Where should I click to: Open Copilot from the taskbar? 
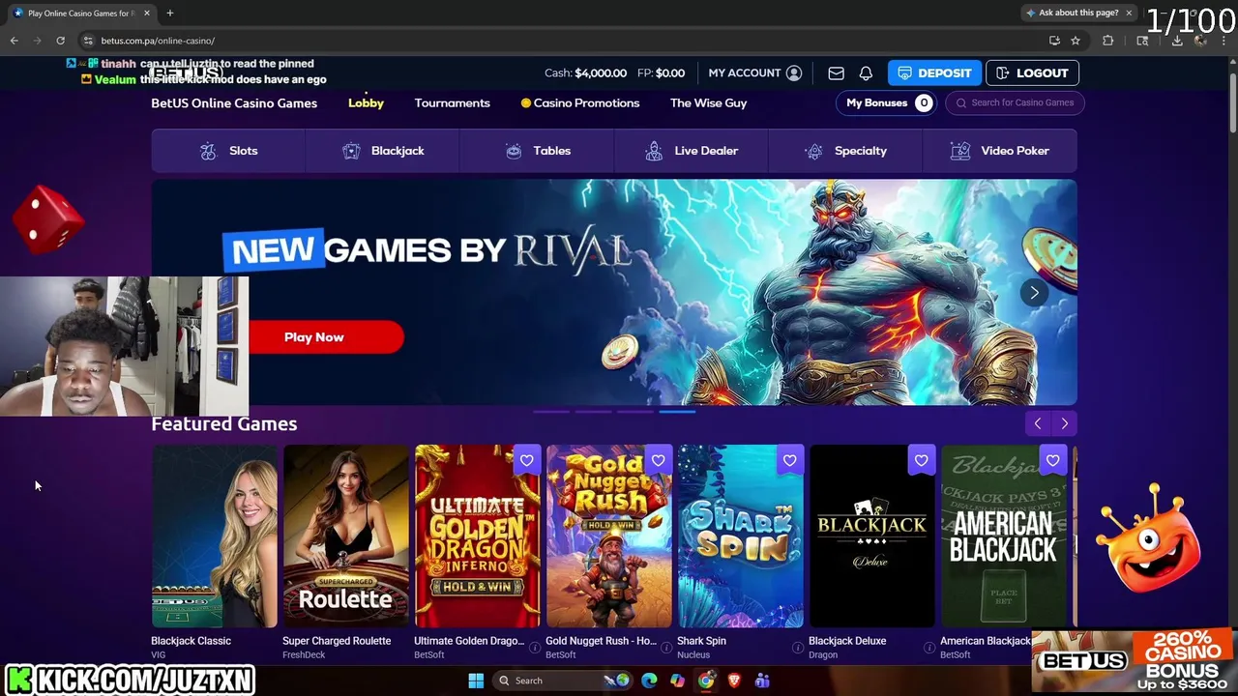click(677, 681)
